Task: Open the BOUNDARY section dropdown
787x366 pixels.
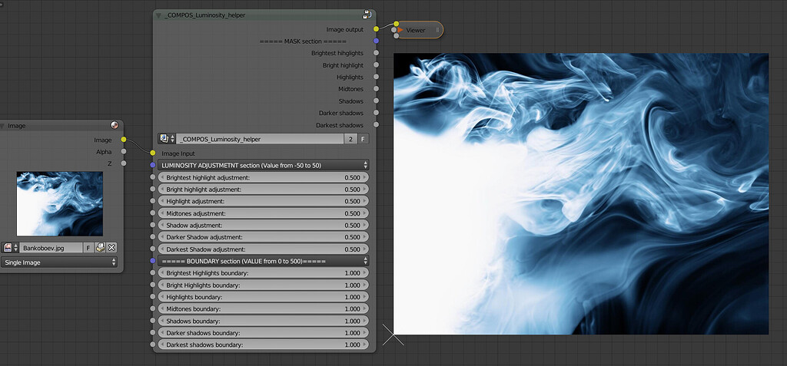Action: (x=264, y=261)
